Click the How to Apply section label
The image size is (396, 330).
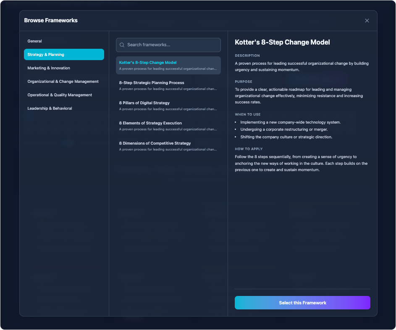coord(249,149)
